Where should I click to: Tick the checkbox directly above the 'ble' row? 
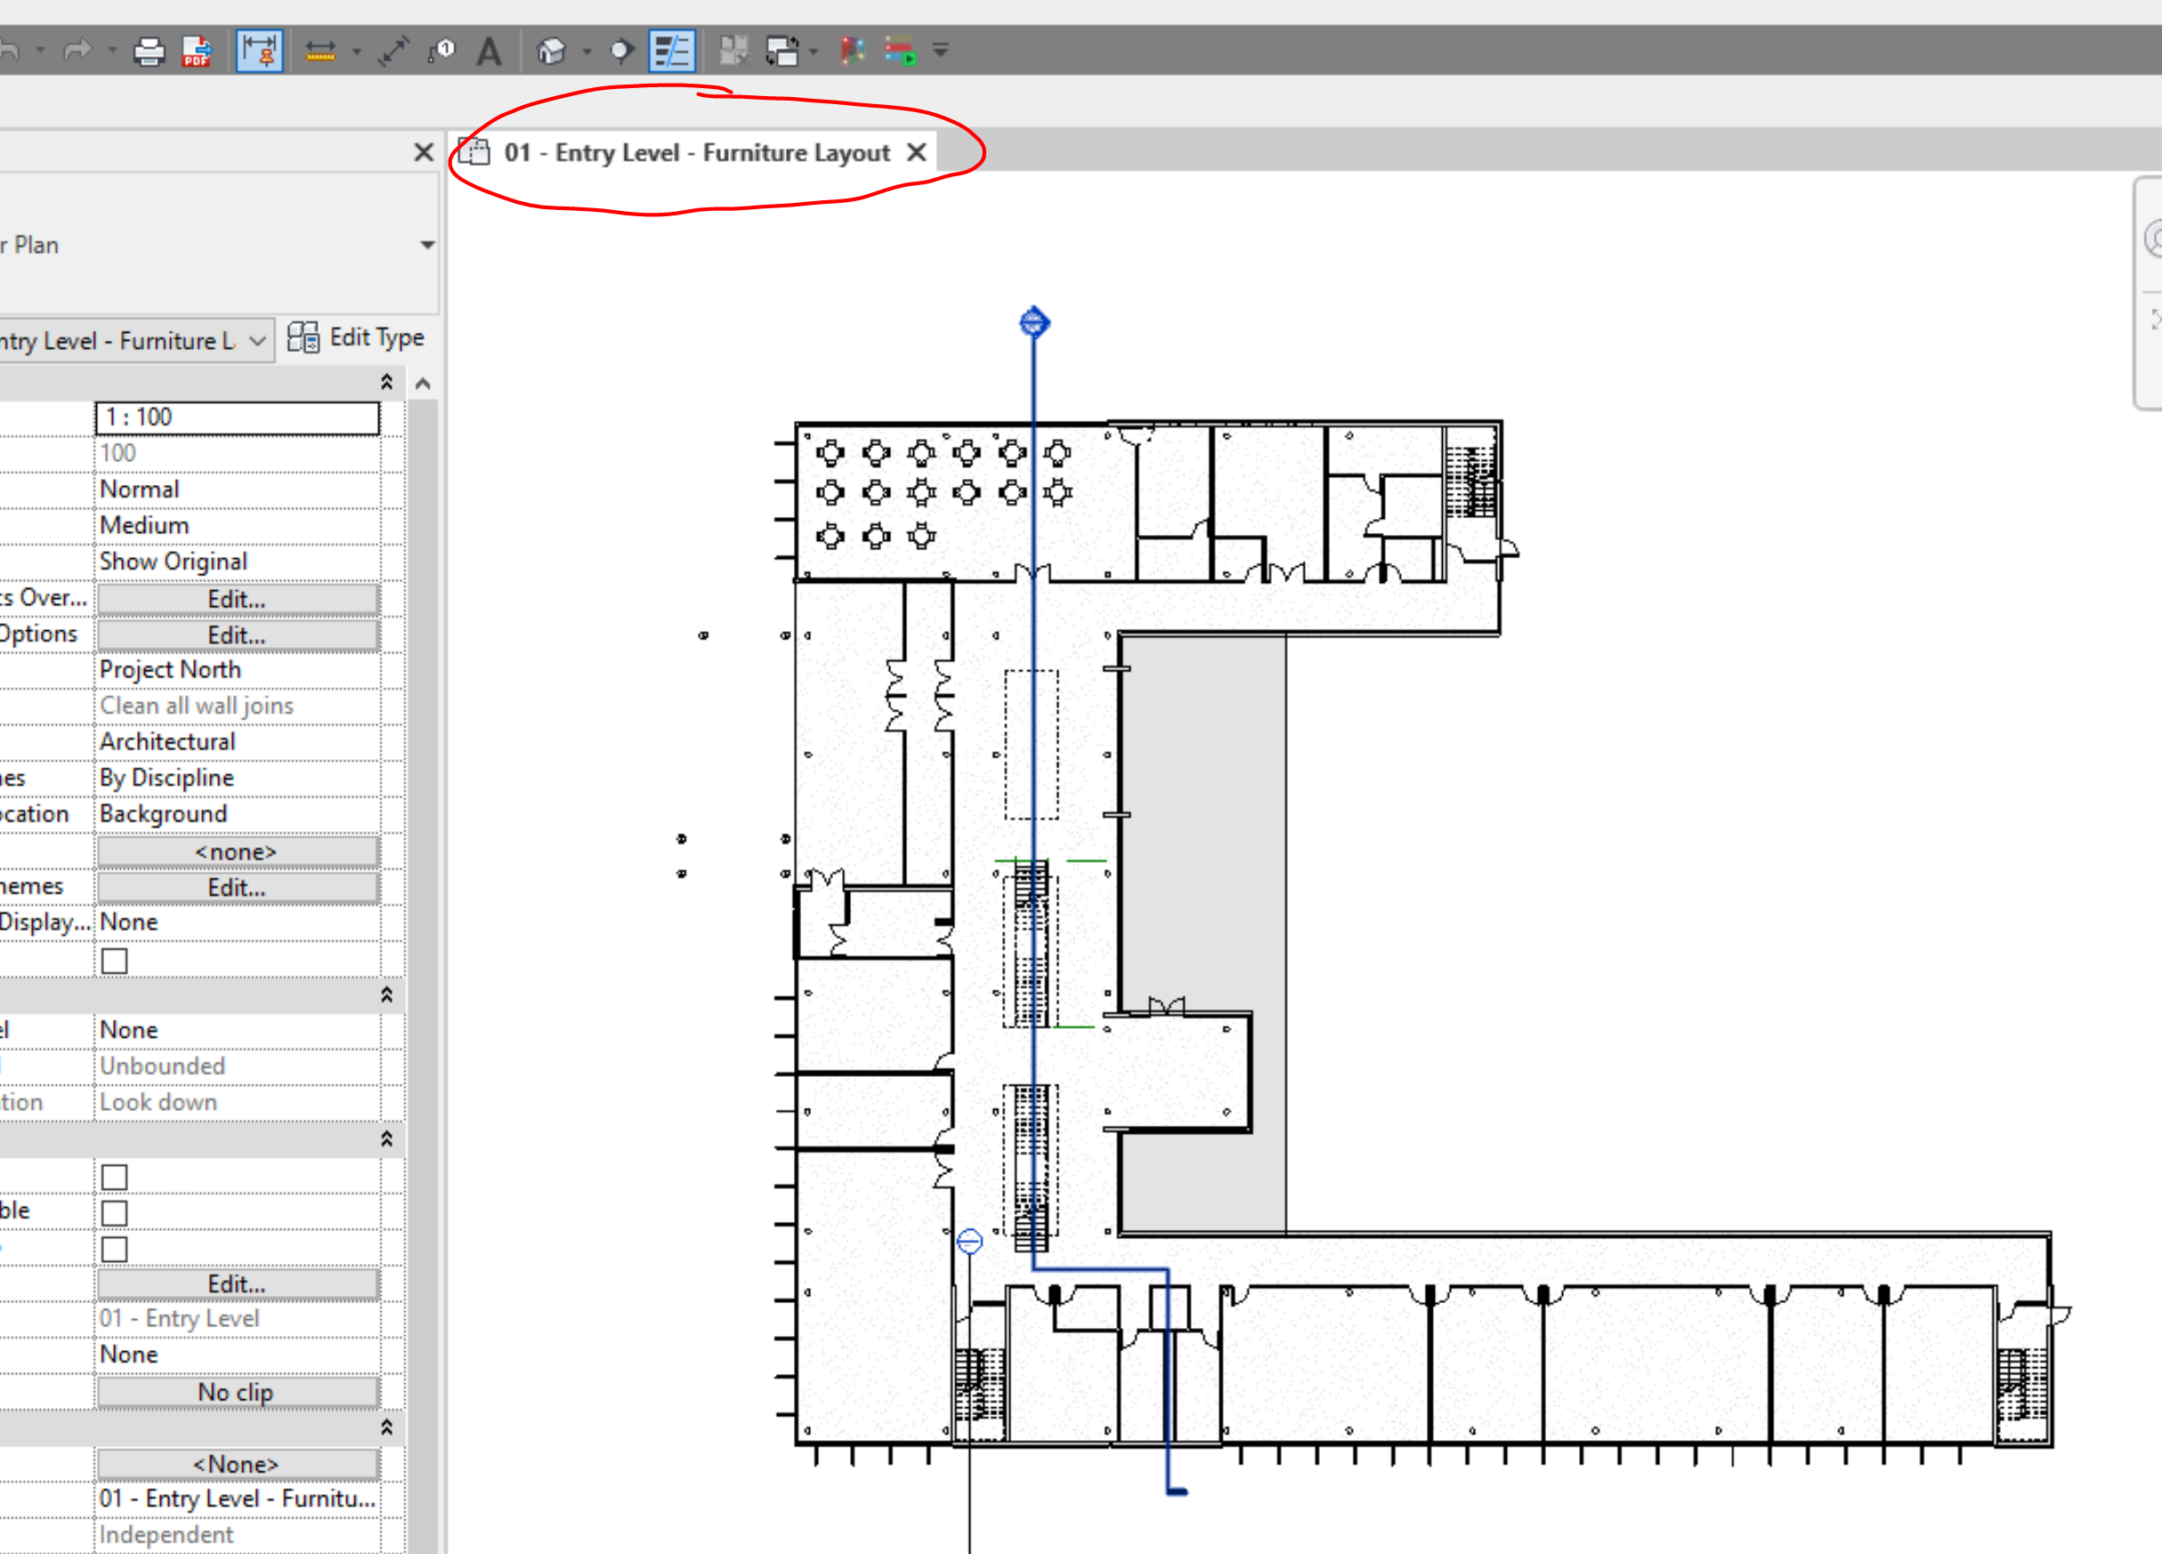pyautogui.click(x=115, y=1177)
